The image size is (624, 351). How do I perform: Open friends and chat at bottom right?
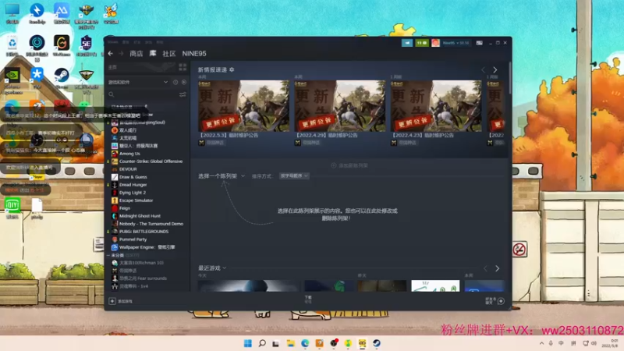[495, 301]
